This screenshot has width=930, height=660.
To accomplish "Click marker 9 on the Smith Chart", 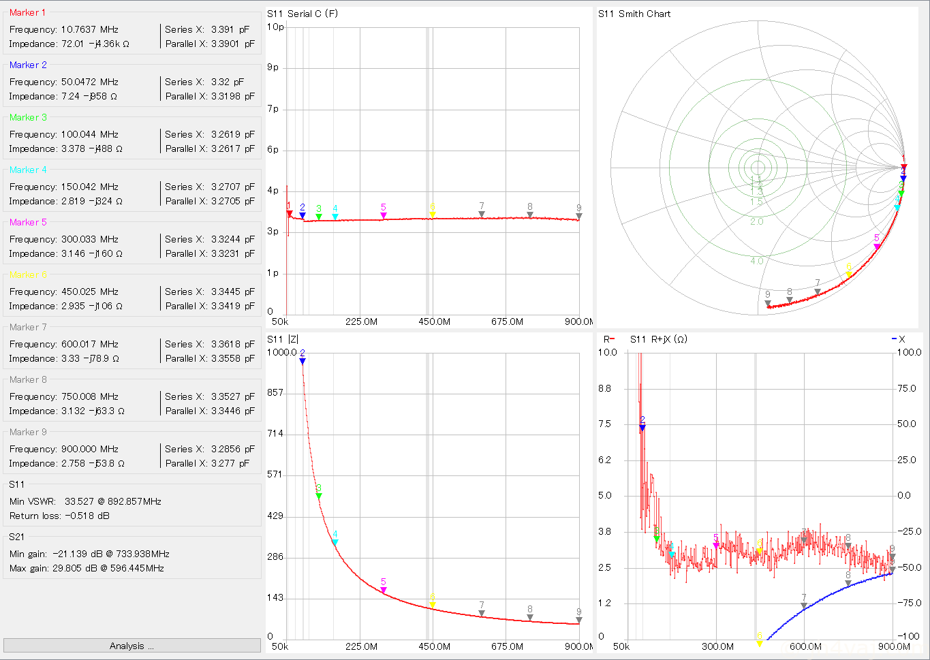I will tap(768, 303).
